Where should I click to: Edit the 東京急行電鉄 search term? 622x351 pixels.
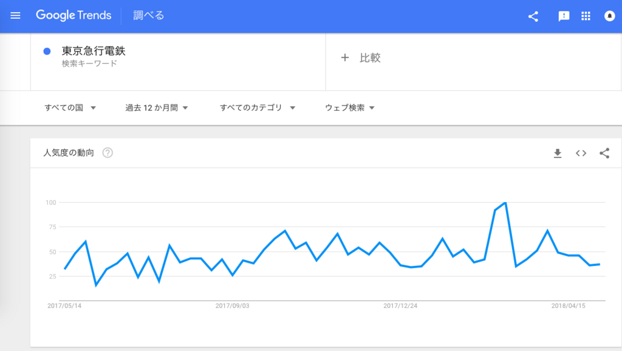(94, 51)
